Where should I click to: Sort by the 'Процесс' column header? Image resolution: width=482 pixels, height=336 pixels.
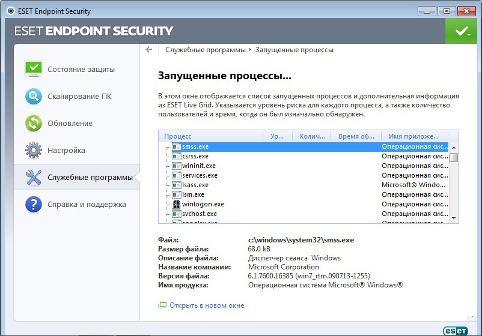210,136
